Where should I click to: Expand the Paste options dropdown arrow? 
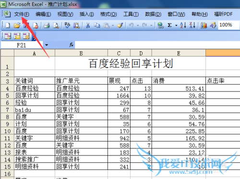coord(113,25)
